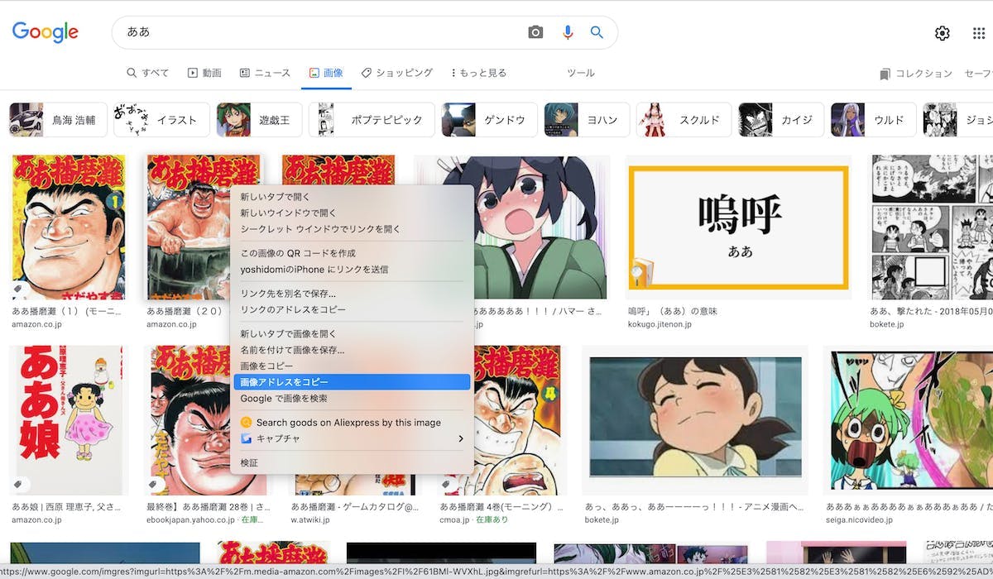Open the ああ播磨灘 (1) cover thumbnail
The image size is (993, 579).
pos(69,227)
